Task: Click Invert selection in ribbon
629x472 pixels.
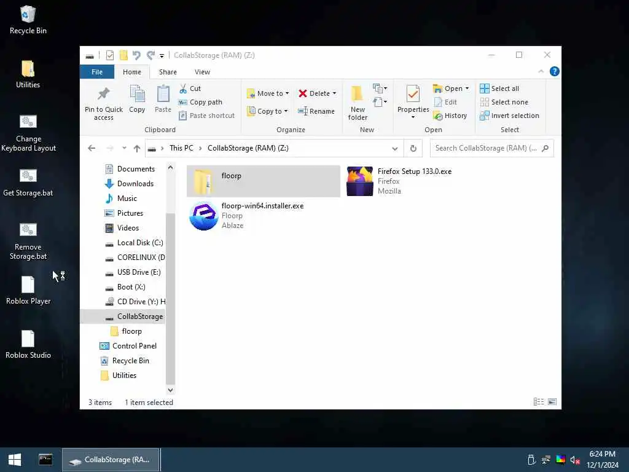Action: coord(509,116)
